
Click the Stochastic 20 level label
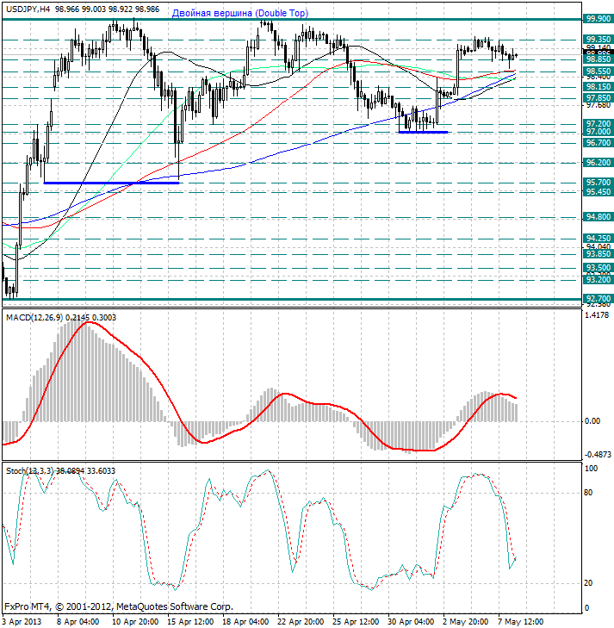point(588,583)
